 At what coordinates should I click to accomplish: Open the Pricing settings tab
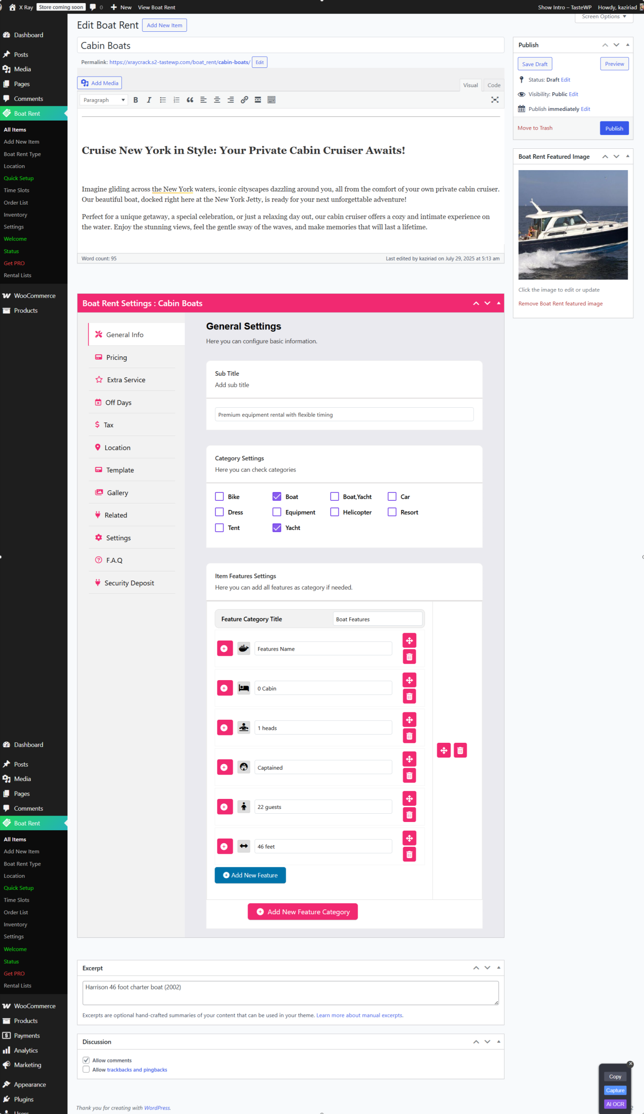point(117,357)
